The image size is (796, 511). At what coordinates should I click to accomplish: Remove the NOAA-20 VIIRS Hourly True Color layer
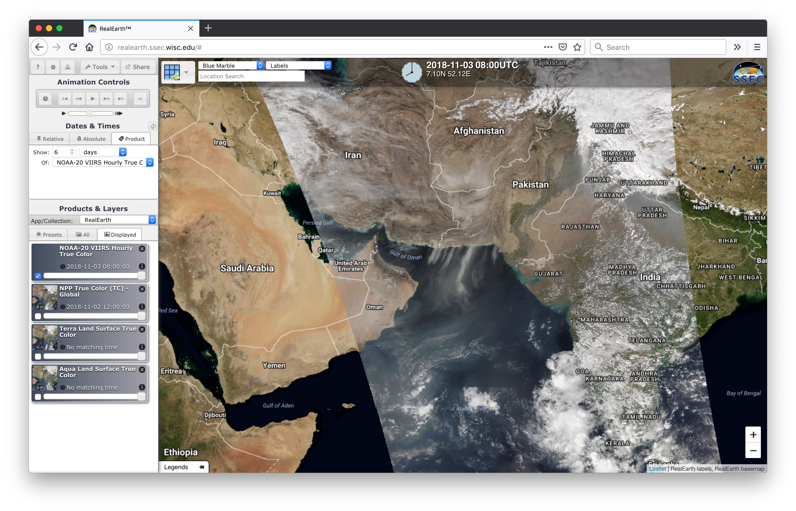pyautogui.click(x=142, y=249)
